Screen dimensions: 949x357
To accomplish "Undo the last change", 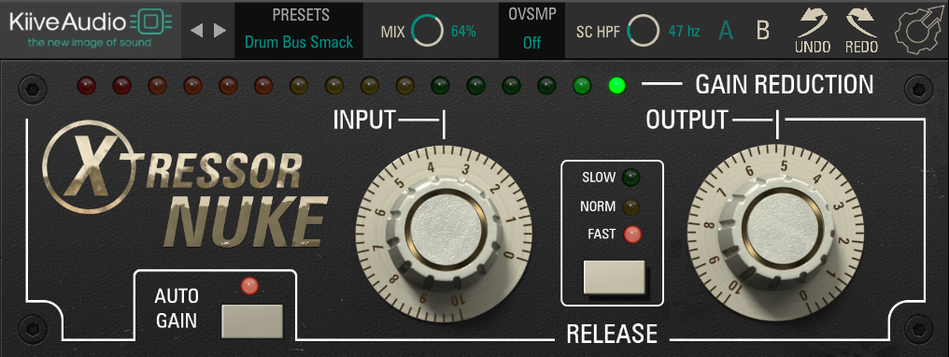I will click(813, 30).
